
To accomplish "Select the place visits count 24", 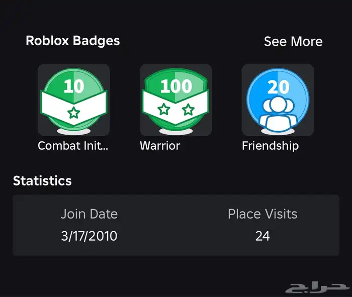I will [x=262, y=236].
